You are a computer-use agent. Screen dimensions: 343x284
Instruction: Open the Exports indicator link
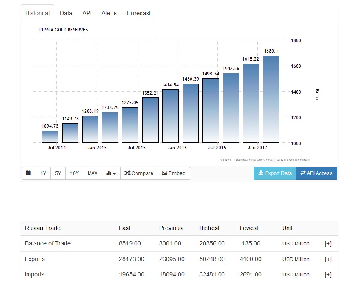[x=35, y=259]
